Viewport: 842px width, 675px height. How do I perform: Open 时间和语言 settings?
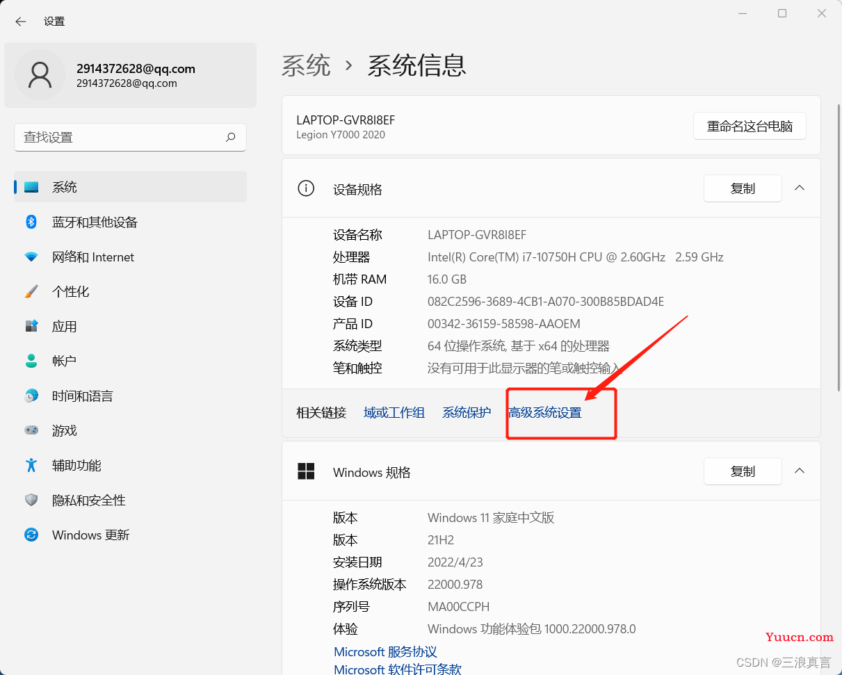pos(131,396)
